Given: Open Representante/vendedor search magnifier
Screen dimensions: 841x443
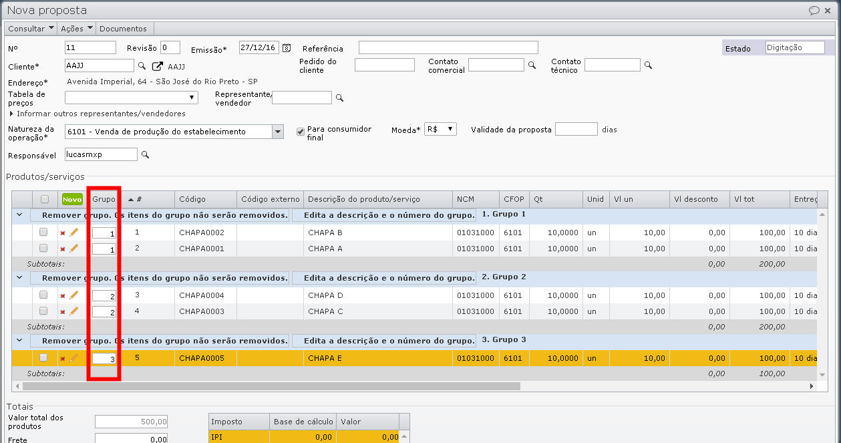Looking at the screenshot, I should (x=340, y=97).
